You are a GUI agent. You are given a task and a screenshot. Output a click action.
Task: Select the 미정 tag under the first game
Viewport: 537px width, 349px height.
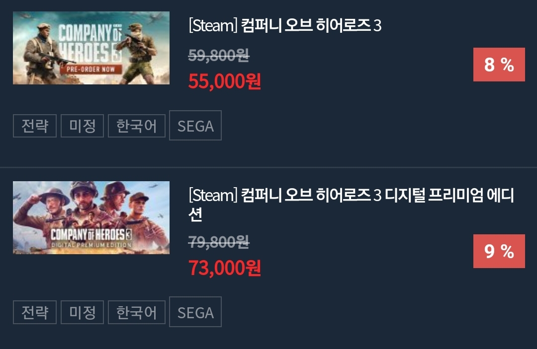point(82,126)
